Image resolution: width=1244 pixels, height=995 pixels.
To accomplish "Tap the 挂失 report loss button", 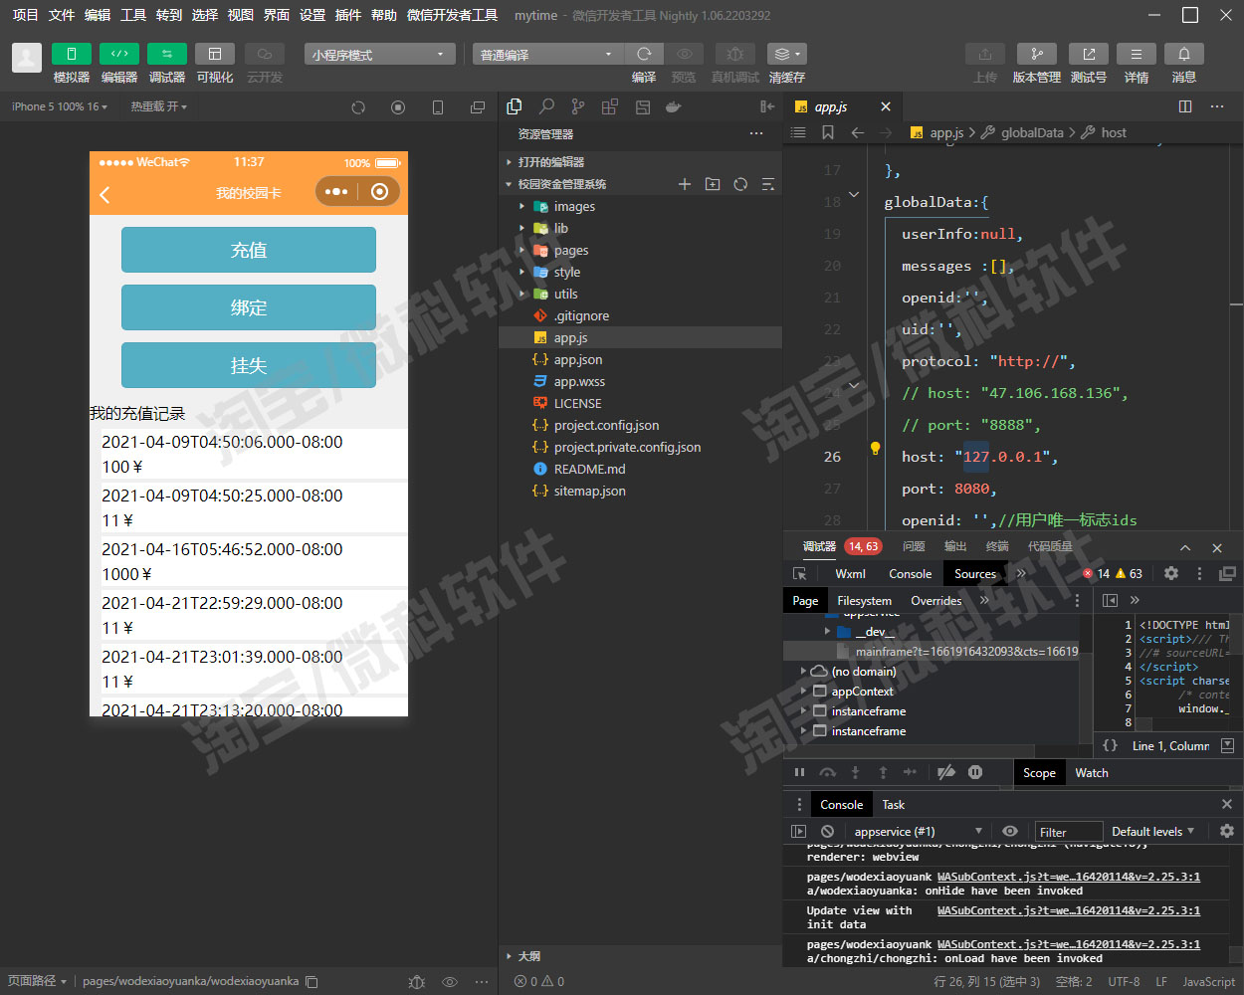I will click(x=249, y=365).
